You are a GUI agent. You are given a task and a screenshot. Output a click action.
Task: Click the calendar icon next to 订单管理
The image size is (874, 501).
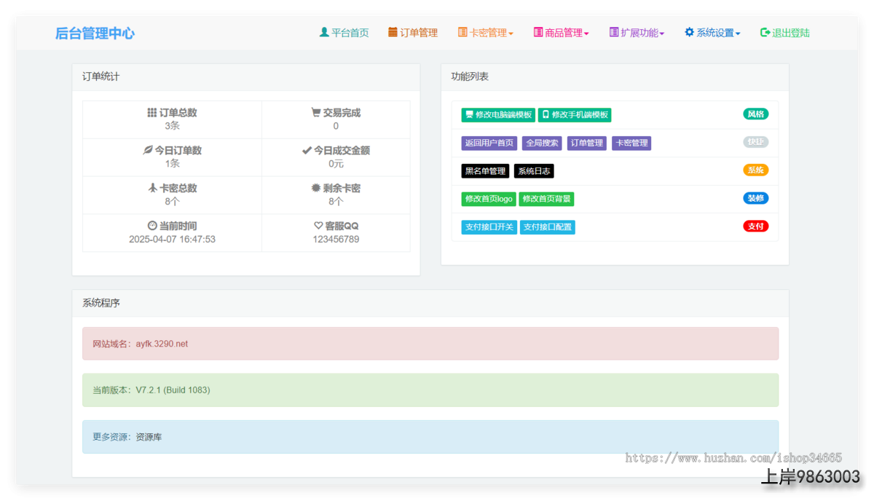point(393,33)
